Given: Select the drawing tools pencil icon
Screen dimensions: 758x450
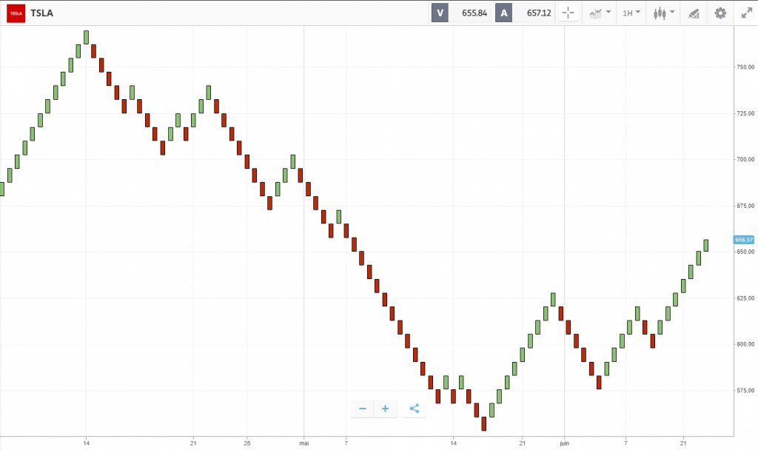Looking at the screenshot, I should click(694, 13).
